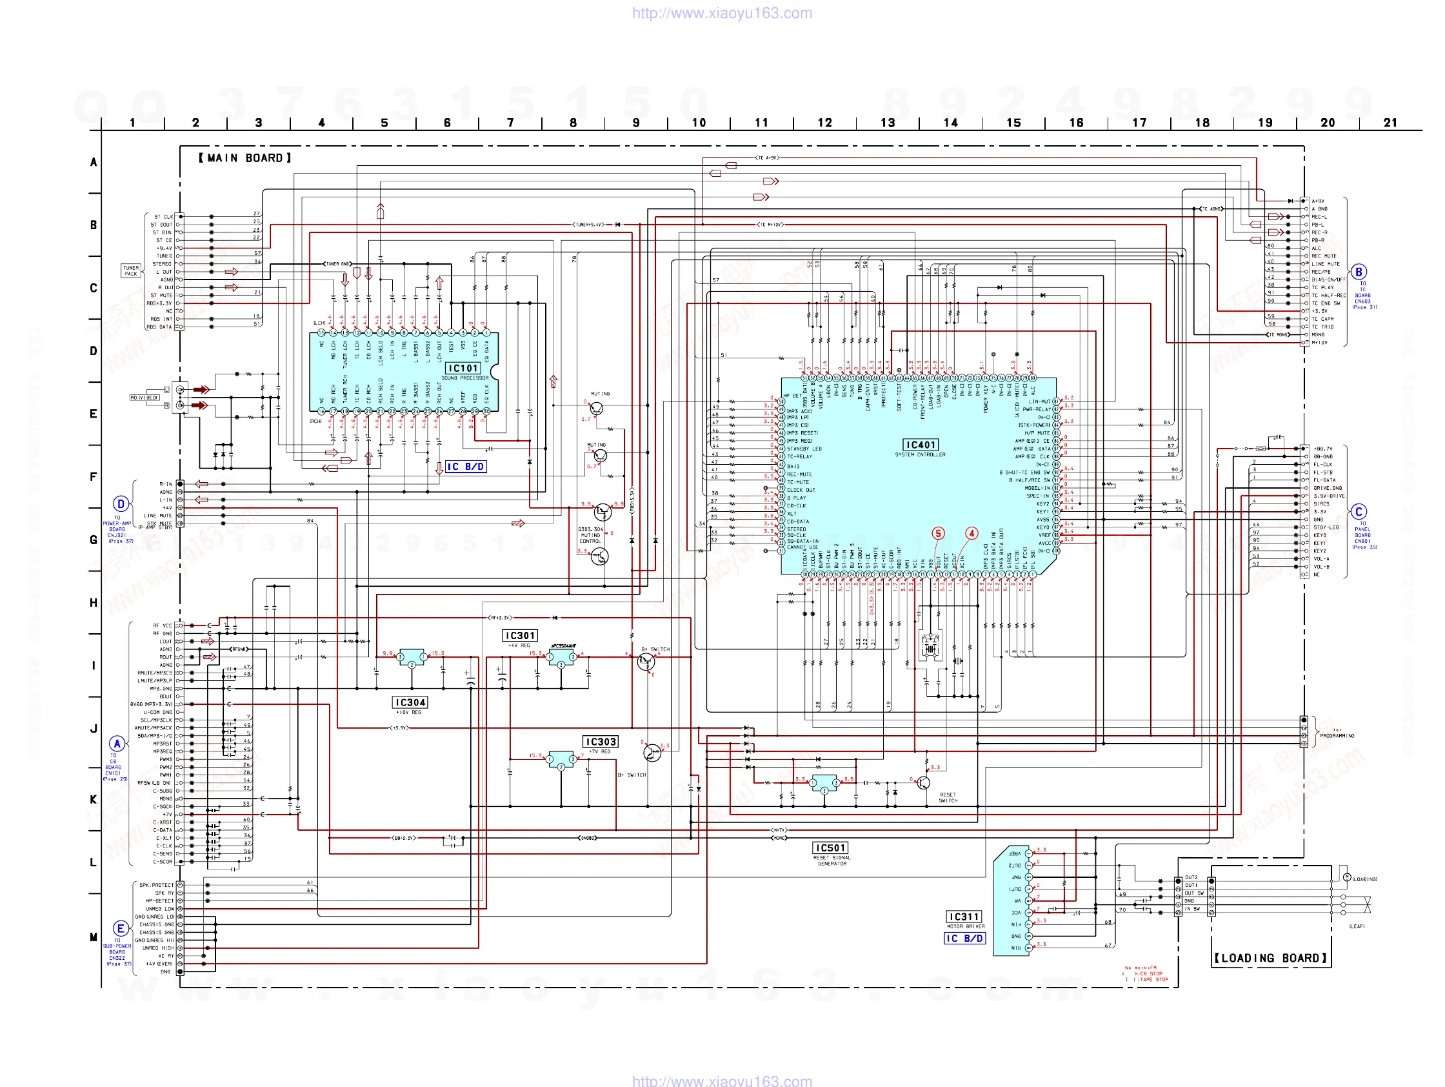The image size is (1445, 1087).
Task: Open the xiaoyu163.com link at bottom
Action: point(722,1081)
